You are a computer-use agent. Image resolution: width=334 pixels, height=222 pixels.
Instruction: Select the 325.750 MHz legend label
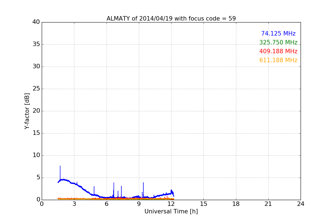pos(278,42)
